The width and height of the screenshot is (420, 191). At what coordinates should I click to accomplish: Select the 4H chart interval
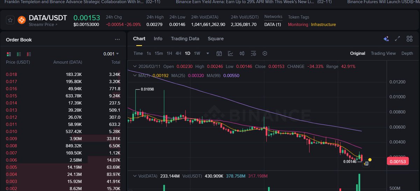pos(178,54)
